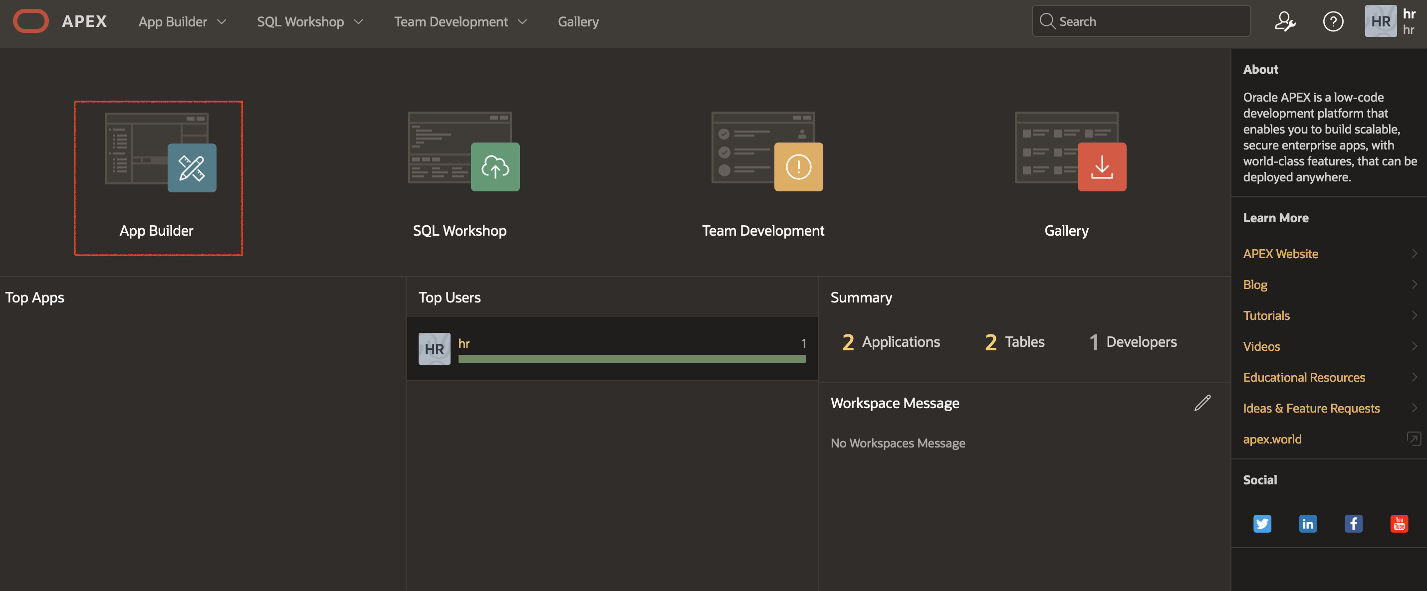The image size is (1427, 591).
Task: Open the APEX Website link
Action: click(1281, 254)
